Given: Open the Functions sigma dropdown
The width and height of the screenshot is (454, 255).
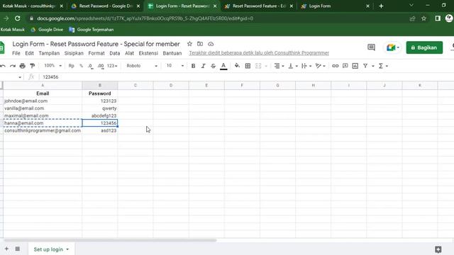Looking at the screenshot, I should 383,66.
